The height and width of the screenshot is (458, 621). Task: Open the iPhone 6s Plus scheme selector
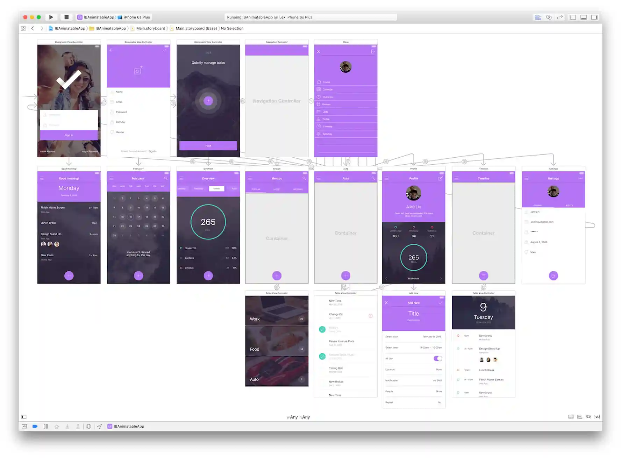[x=136, y=17]
